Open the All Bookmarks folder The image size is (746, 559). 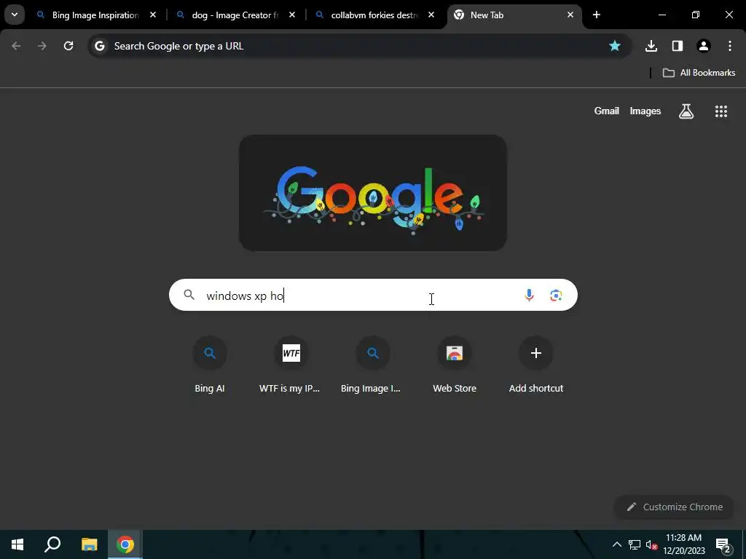point(699,73)
